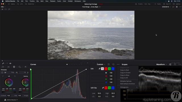
Task: Select Add Default Anchors option
Action: pos(127,84)
